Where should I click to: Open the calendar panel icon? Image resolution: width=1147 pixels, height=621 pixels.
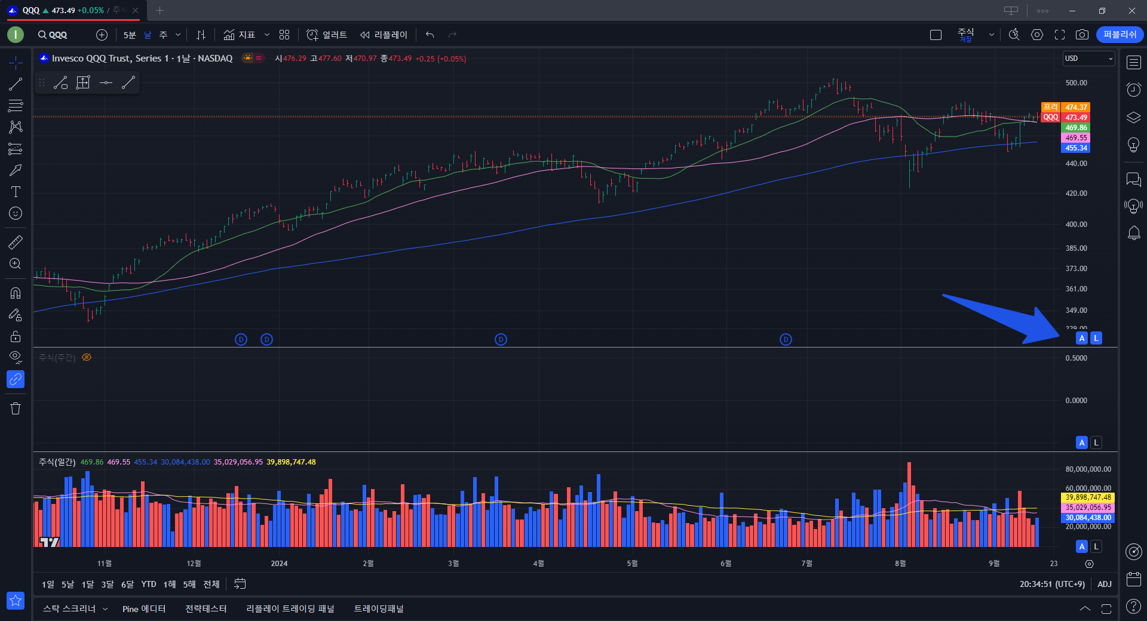click(x=1134, y=579)
